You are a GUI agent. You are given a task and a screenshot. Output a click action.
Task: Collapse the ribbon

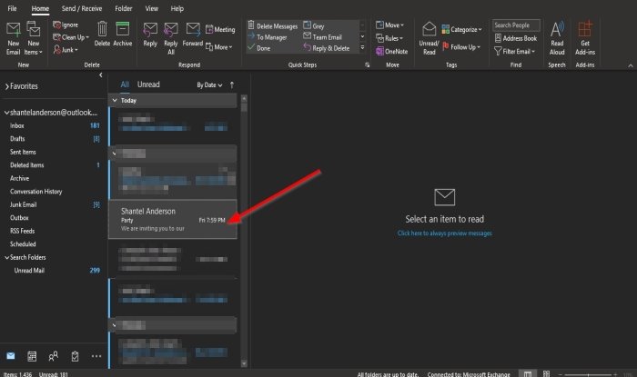[x=631, y=65]
